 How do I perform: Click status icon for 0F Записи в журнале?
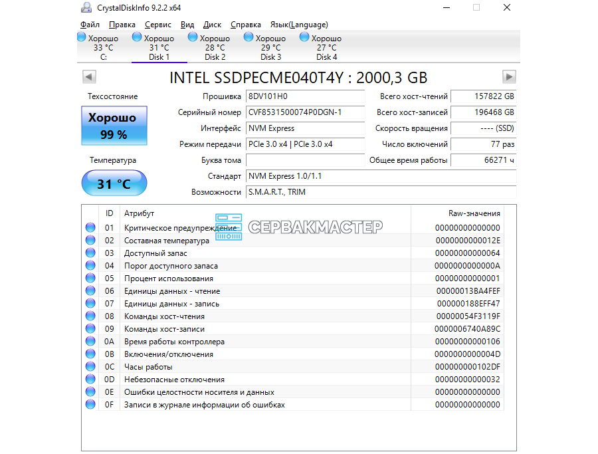click(90, 404)
